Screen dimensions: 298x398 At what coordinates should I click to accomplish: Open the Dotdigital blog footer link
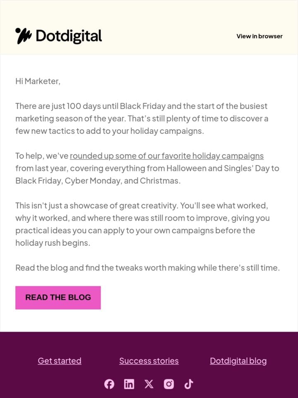point(238,361)
